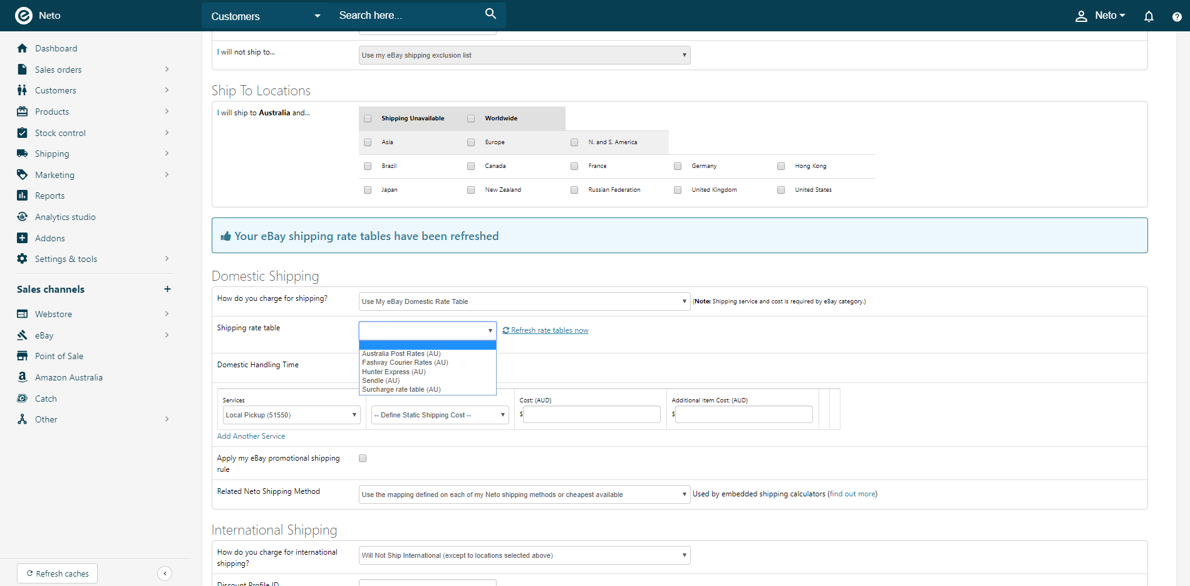Check the Worldwide checkbox
The width and height of the screenshot is (1190, 586).
coord(471,118)
